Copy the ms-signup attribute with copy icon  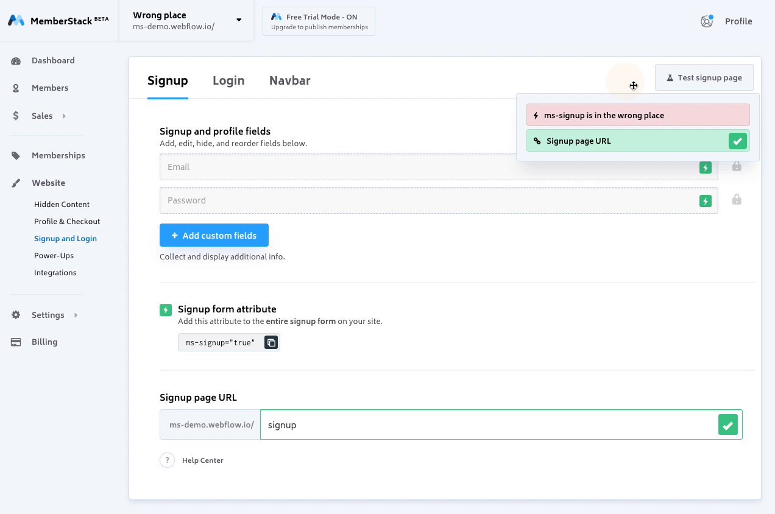[x=271, y=342]
